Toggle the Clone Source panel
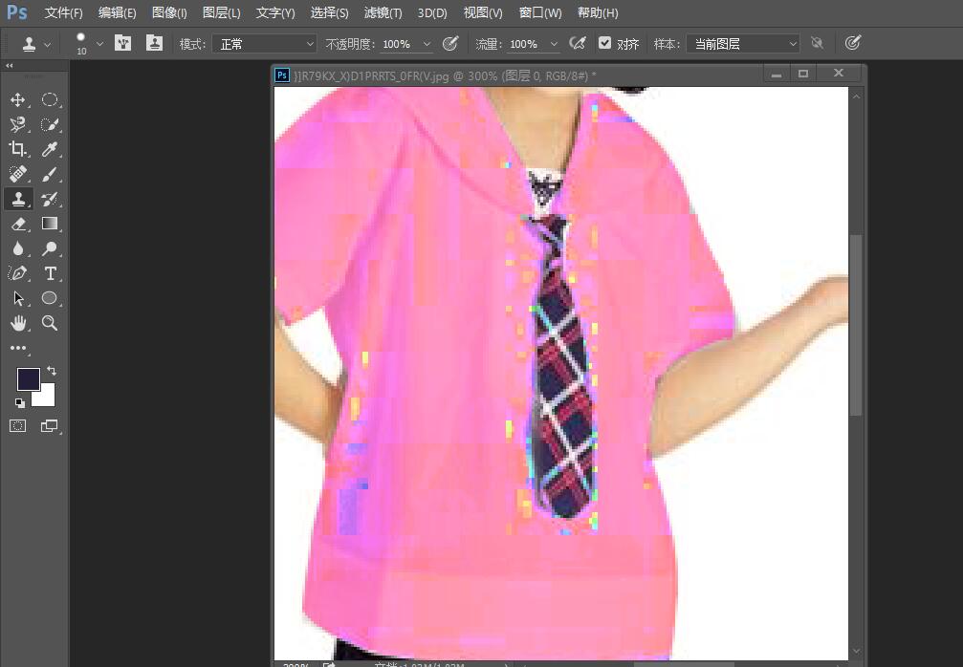 point(154,43)
